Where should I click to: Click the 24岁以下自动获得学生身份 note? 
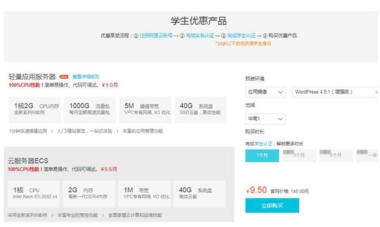click(x=243, y=44)
